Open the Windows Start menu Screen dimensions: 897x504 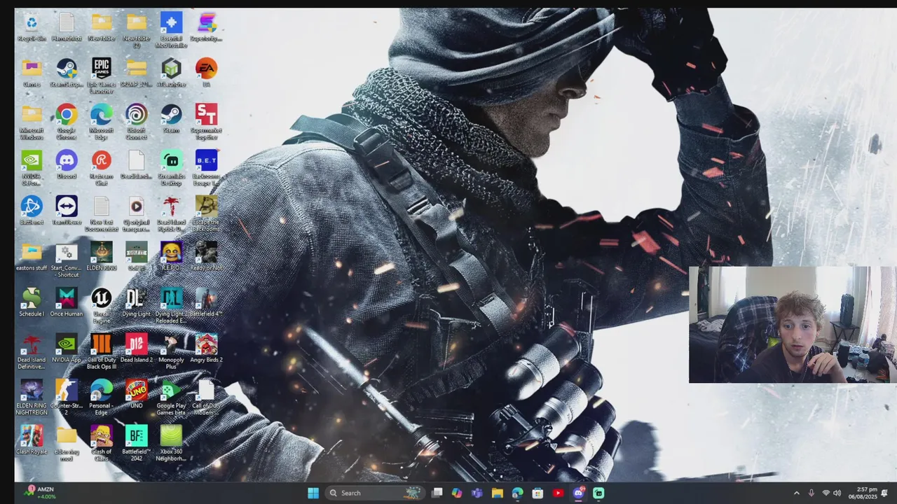tap(313, 493)
